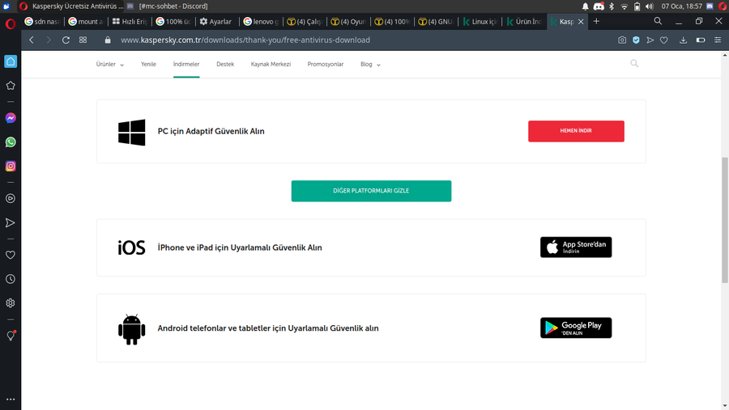The height and width of the screenshot is (410, 729).
Task: Click the HEMEN İNDİR button
Action: (x=576, y=131)
